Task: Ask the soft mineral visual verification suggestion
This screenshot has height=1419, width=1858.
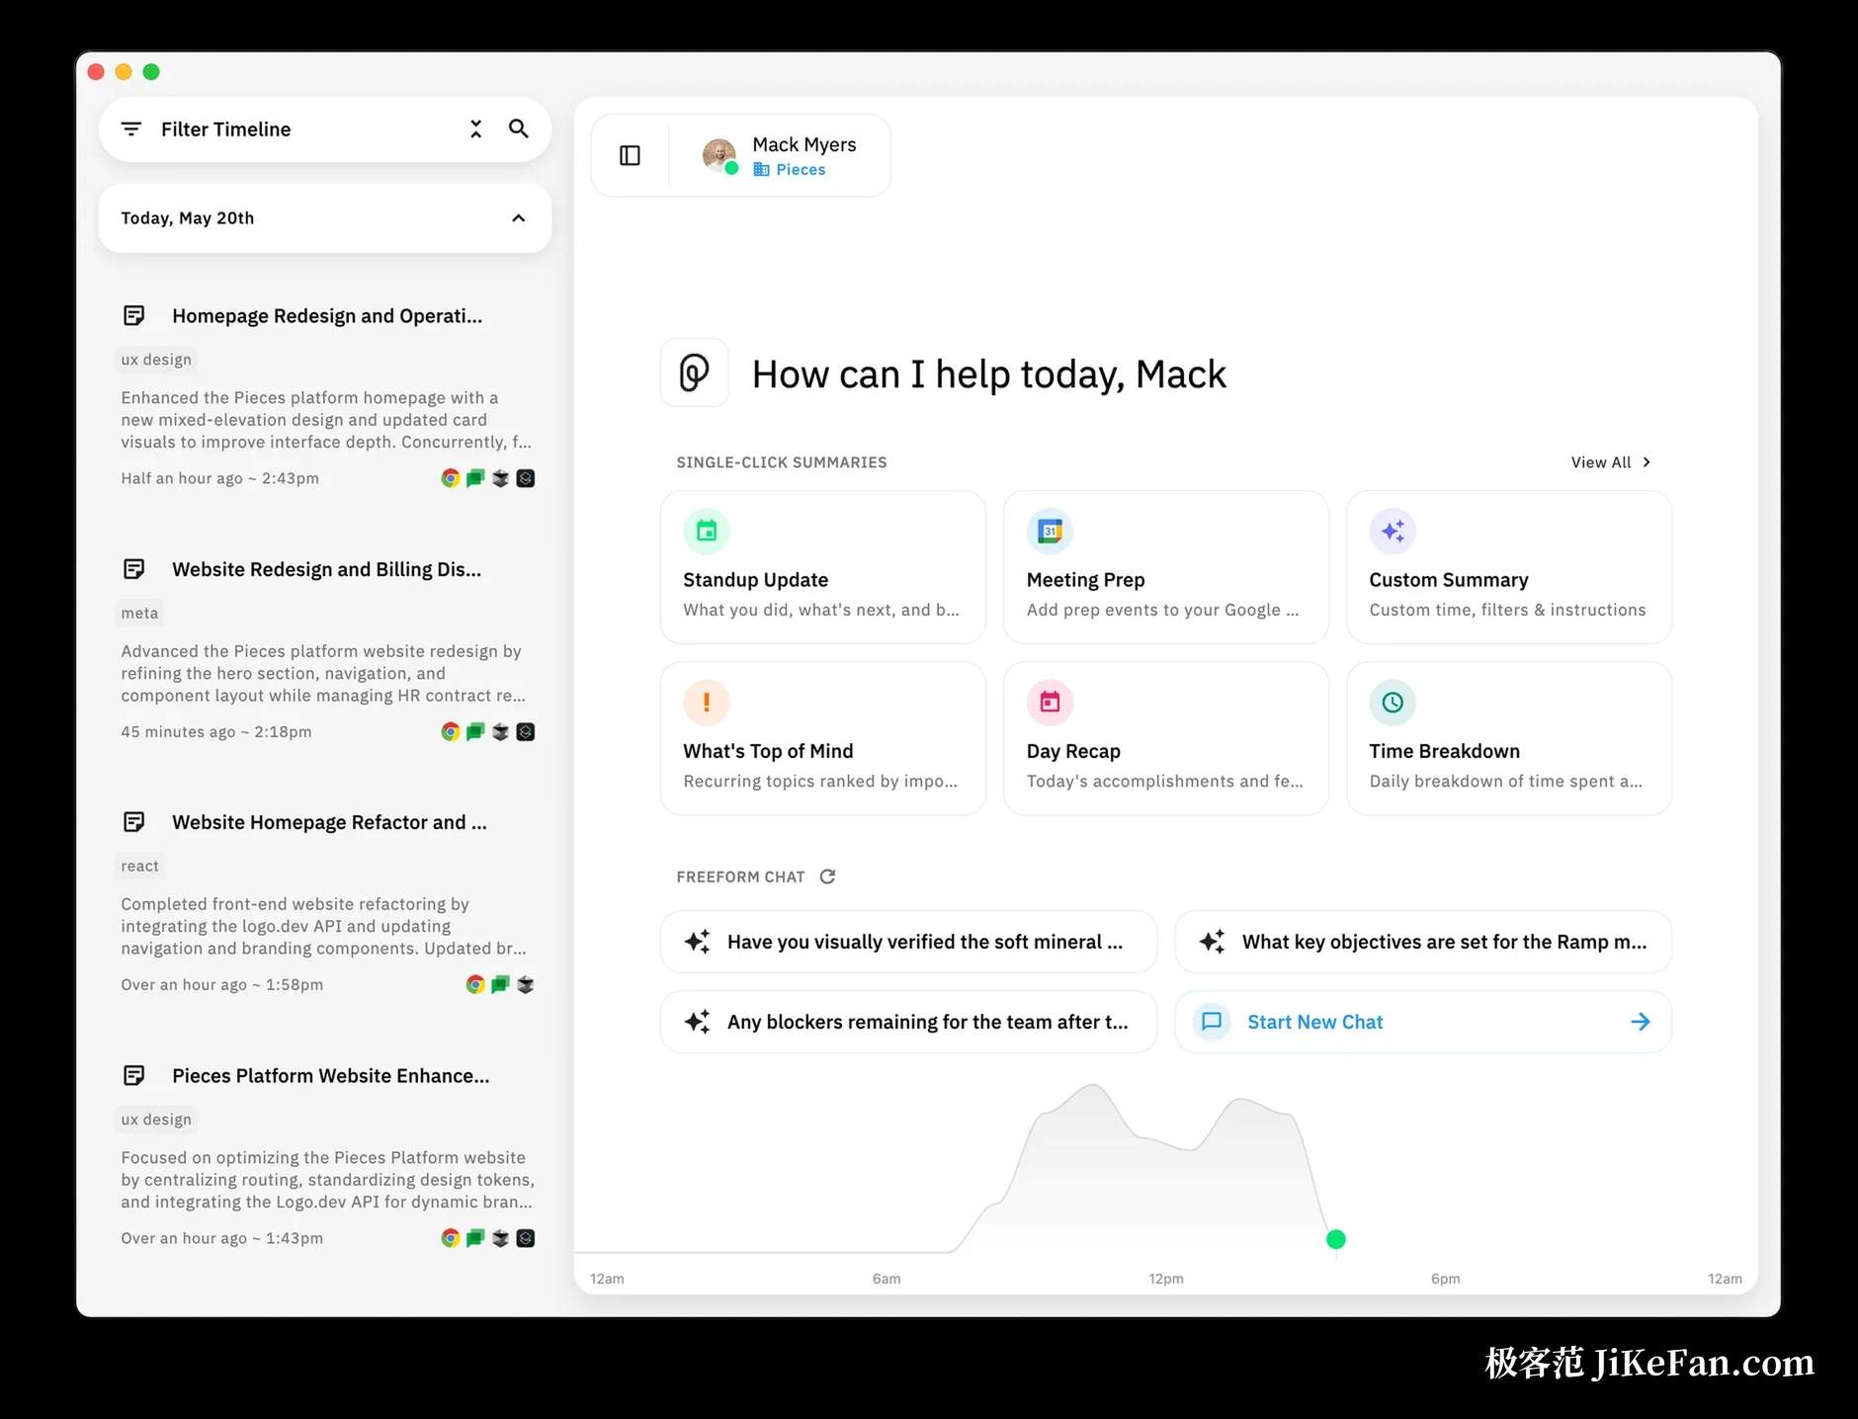Action: (x=908, y=942)
